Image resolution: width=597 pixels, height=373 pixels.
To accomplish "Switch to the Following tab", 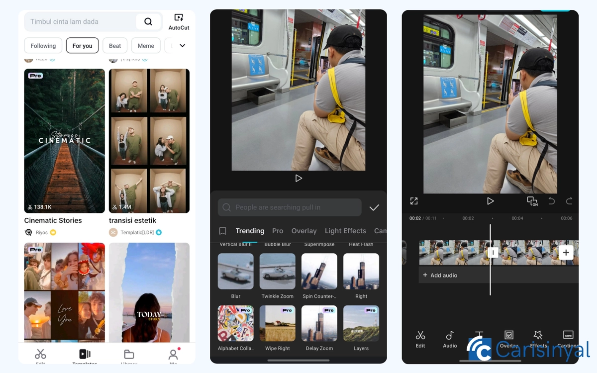I will (x=43, y=46).
